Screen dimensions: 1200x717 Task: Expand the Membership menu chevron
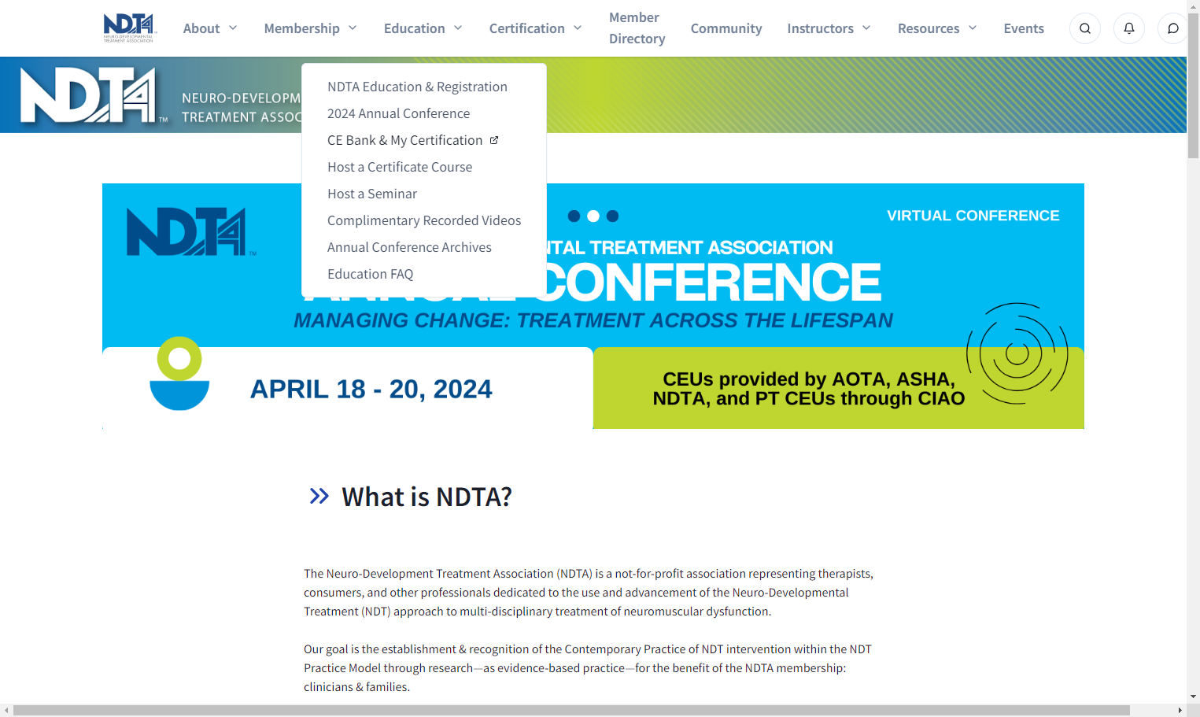(353, 28)
